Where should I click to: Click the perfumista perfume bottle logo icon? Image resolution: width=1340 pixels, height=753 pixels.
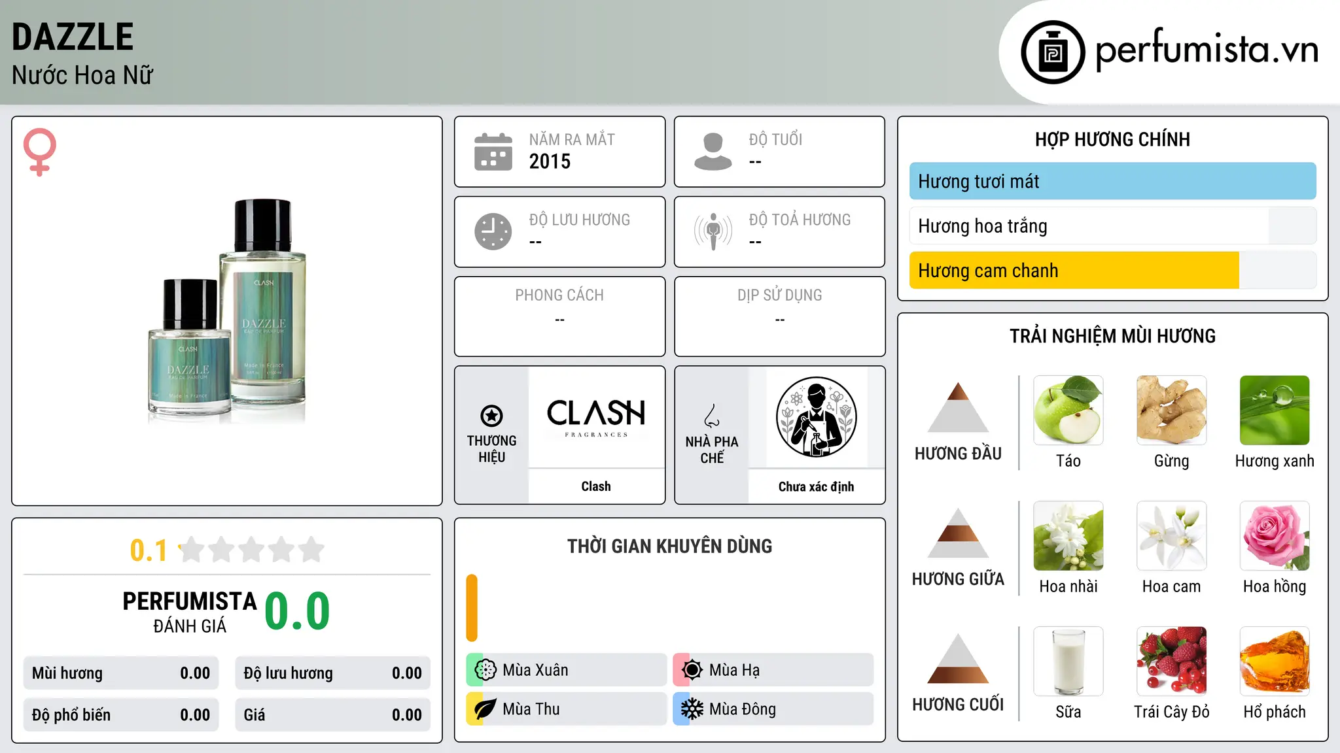coord(1053,52)
